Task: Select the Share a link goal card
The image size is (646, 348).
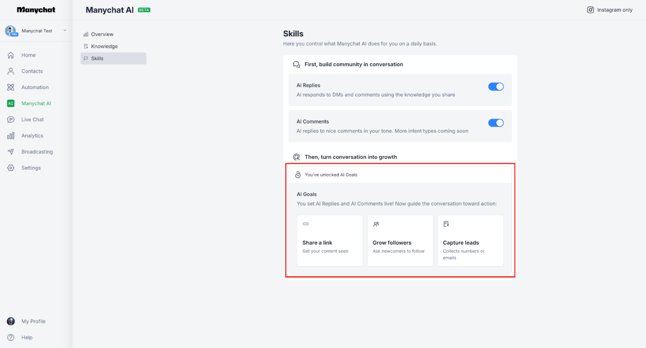Action: [x=330, y=240]
